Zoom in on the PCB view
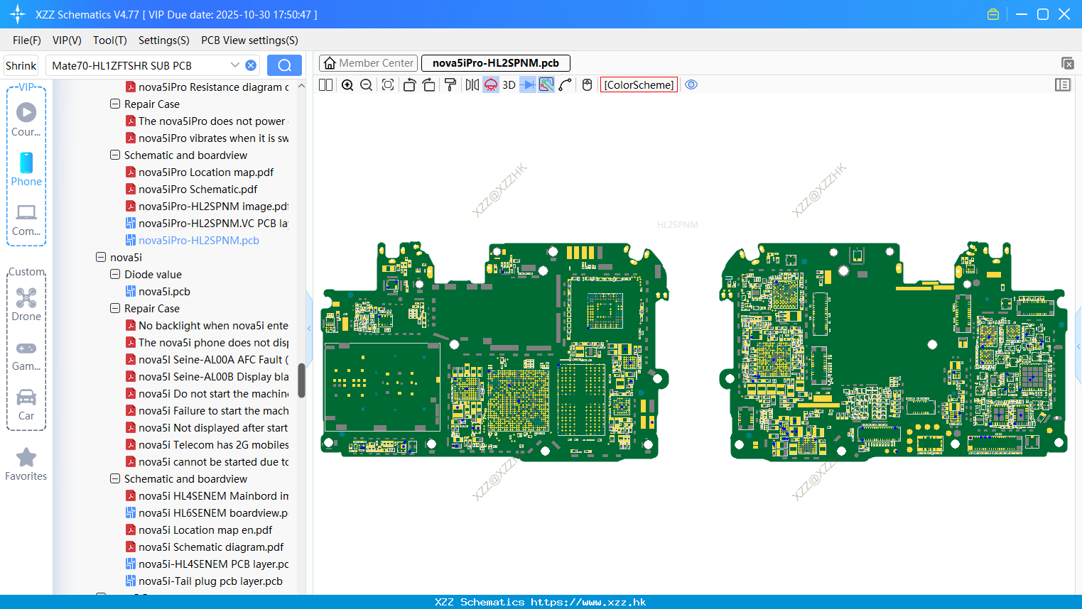Image resolution: width=1082 pixels, height=609 pixels. 347,85
